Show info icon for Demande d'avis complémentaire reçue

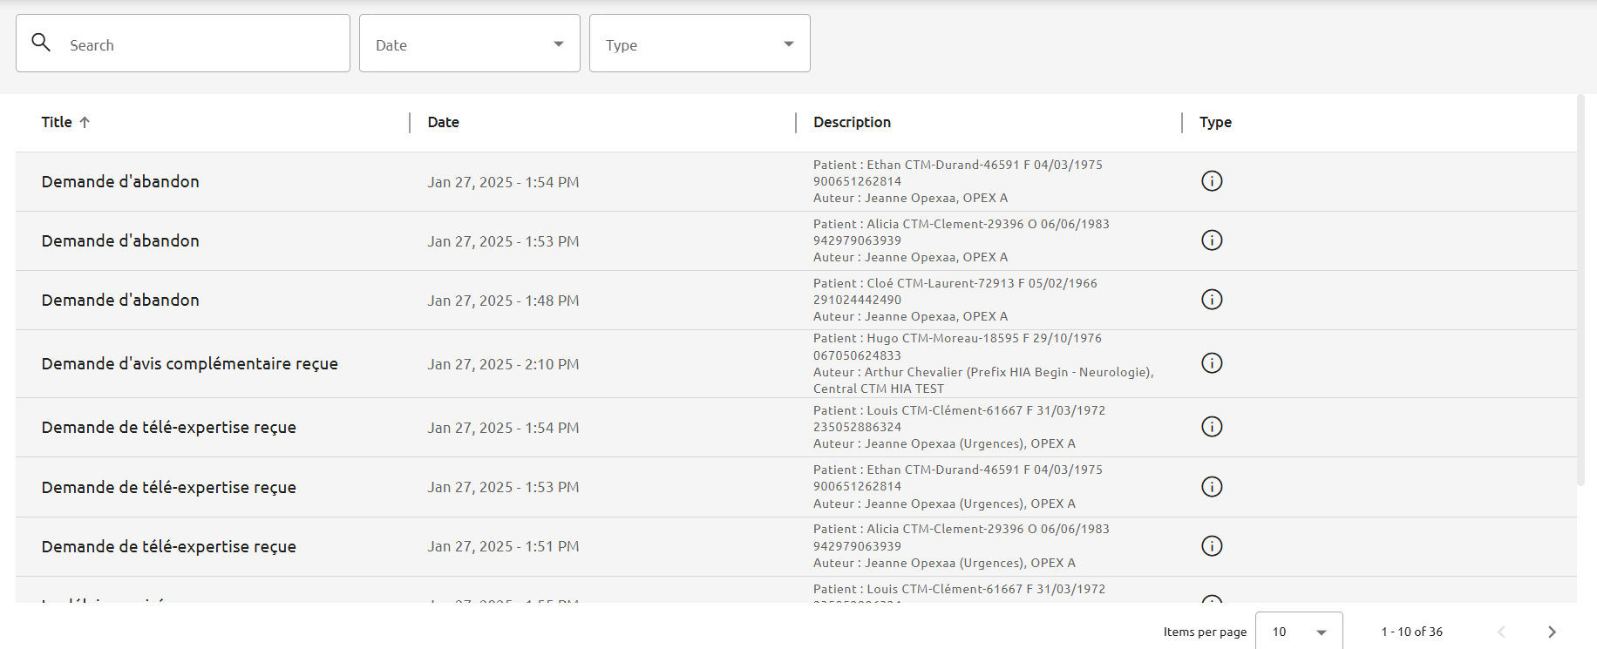[x=1212, y=363]
